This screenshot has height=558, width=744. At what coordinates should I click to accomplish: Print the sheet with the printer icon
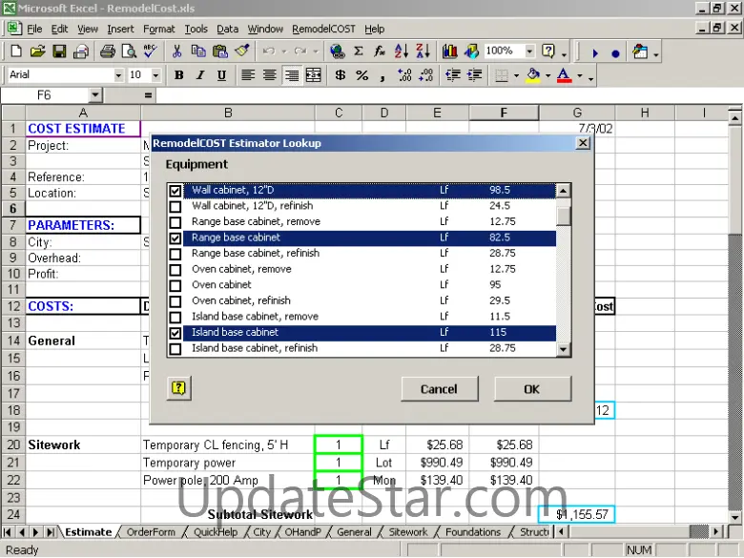pyautogui.click(x=107, y=52)
